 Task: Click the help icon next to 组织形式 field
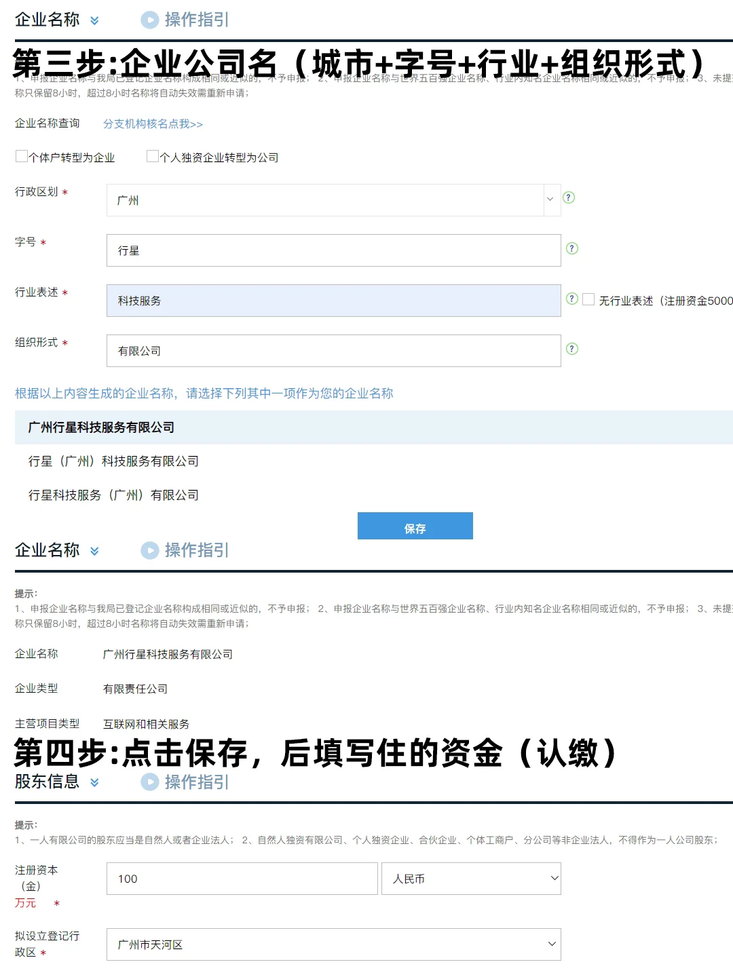click(572, 349)
